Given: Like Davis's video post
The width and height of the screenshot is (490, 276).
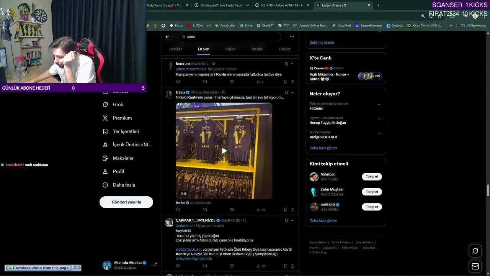Looking at the screenshot, I should [x=232, y=210].
